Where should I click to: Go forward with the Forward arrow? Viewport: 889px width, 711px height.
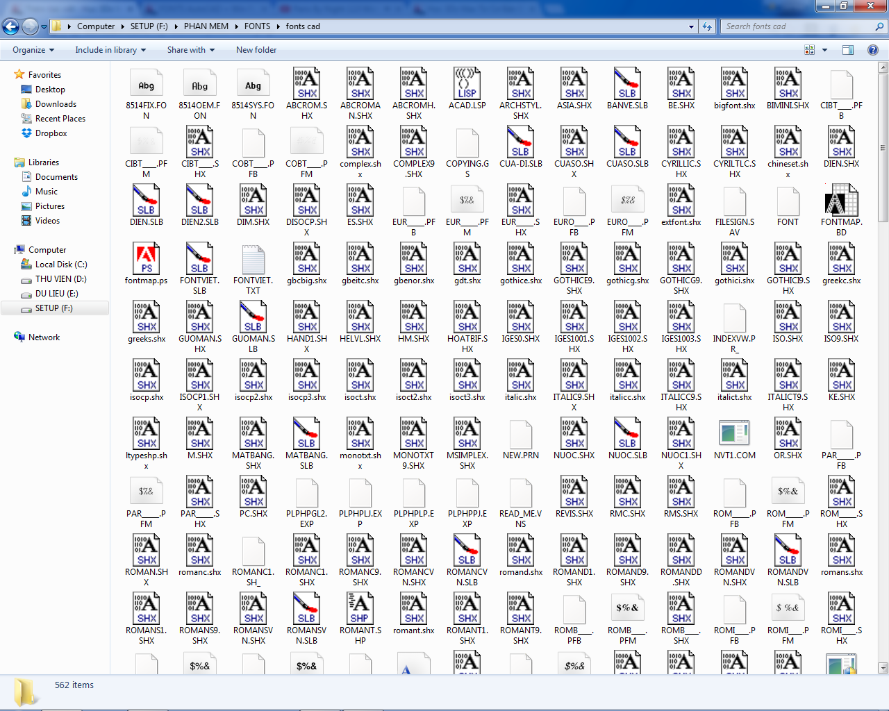[30, 26]
